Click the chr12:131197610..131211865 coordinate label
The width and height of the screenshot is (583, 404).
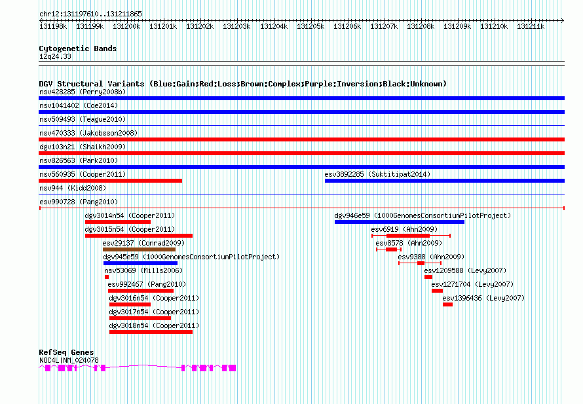[90, 14]
